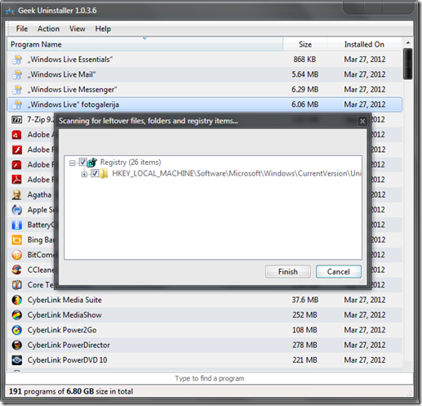422x406 pixels.
Task: Select the CyberLink PowerDVD 10 icon
Action: (x=17, y=360)
